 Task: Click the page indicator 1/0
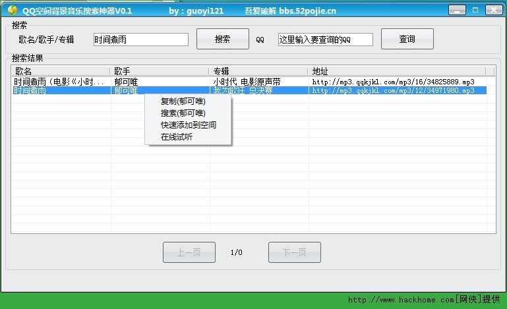click(237, 252)
